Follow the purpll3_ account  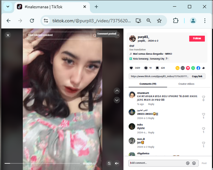[x=197, y=38]
